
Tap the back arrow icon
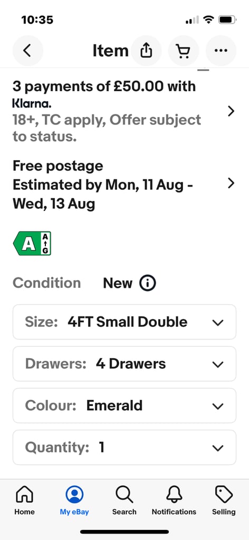(x=27, y=51)
